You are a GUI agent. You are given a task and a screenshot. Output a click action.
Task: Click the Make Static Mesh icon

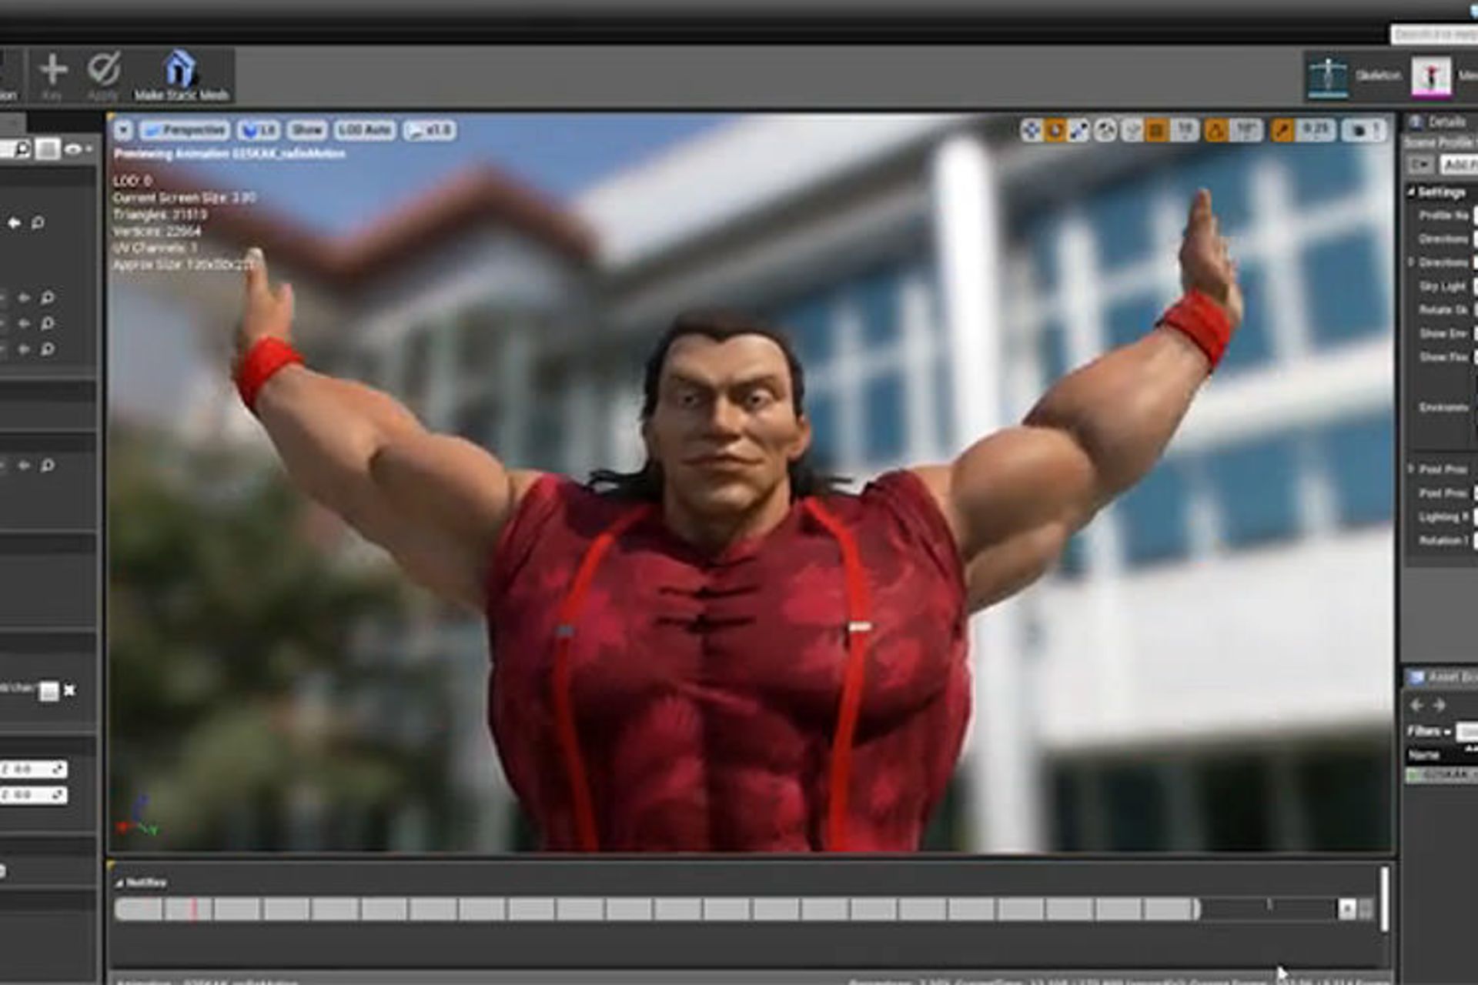click(180, 71)
